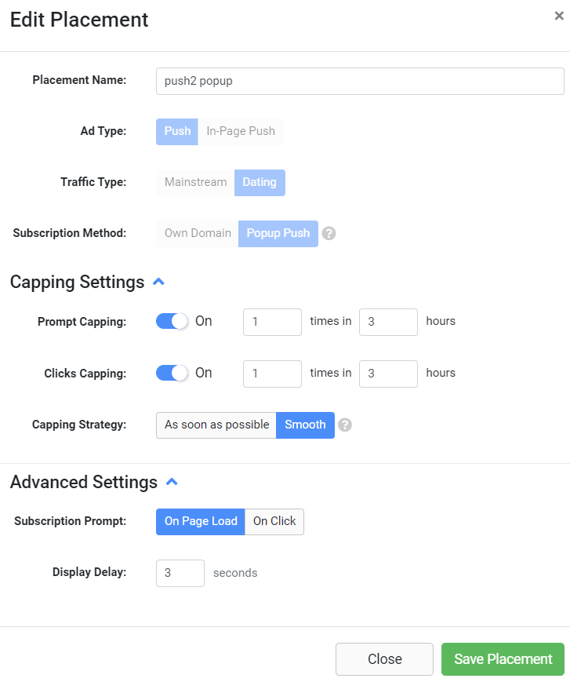
Task: Focus the Display Delay seconds field
Action: [180, 573]
